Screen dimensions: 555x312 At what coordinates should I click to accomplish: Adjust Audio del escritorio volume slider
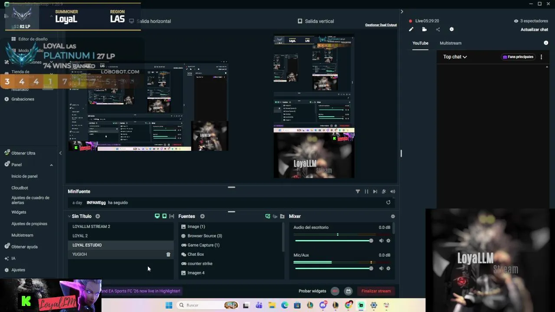333,240
